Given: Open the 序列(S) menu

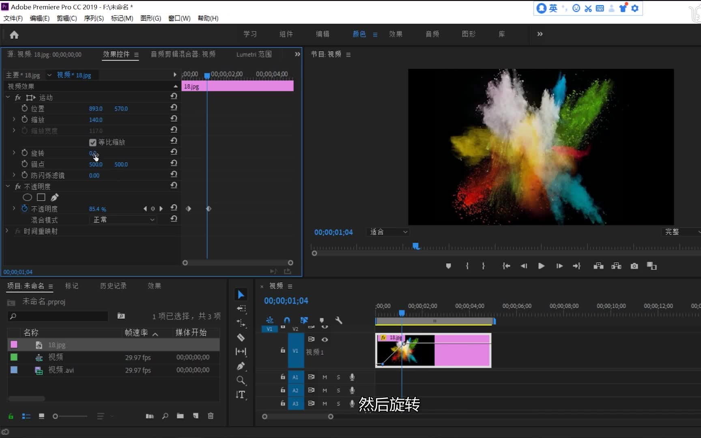Looking at the screenshot, I should pyautogui.click(x=94, y=18).
